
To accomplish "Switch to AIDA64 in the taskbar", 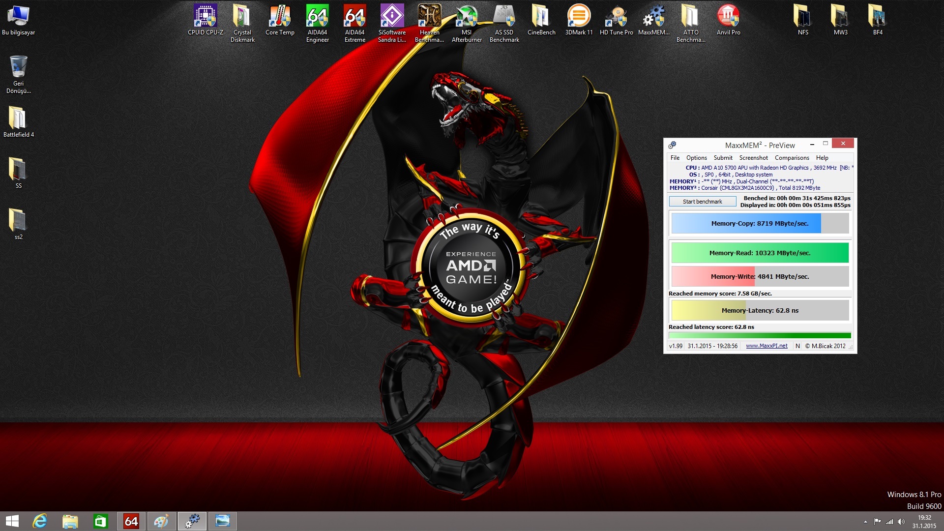I will [131, 521].
